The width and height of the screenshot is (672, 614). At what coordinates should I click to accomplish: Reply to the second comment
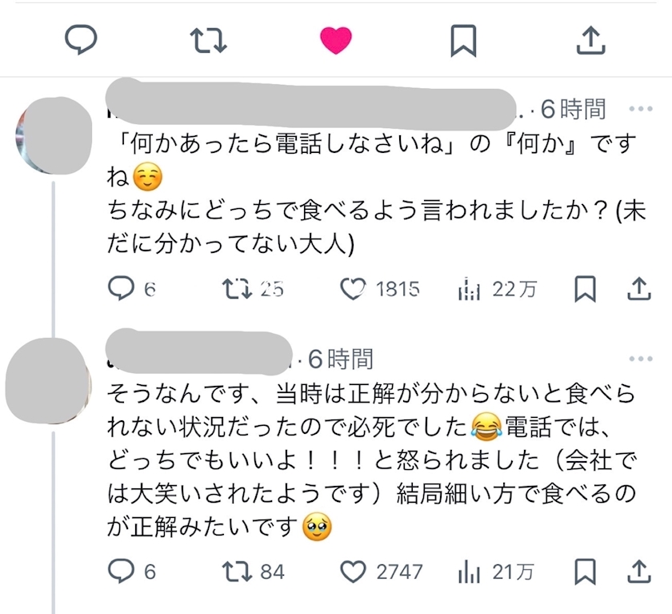[x=120, y=571]
